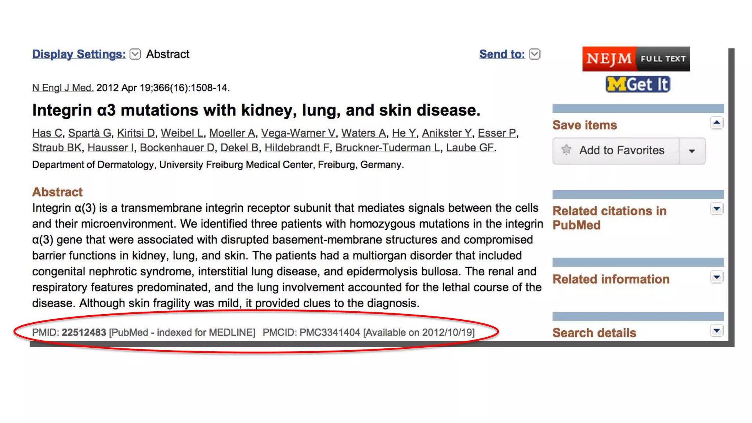752x423 pixels.
Task: Click author link Has C
Action: pos(47,133)
